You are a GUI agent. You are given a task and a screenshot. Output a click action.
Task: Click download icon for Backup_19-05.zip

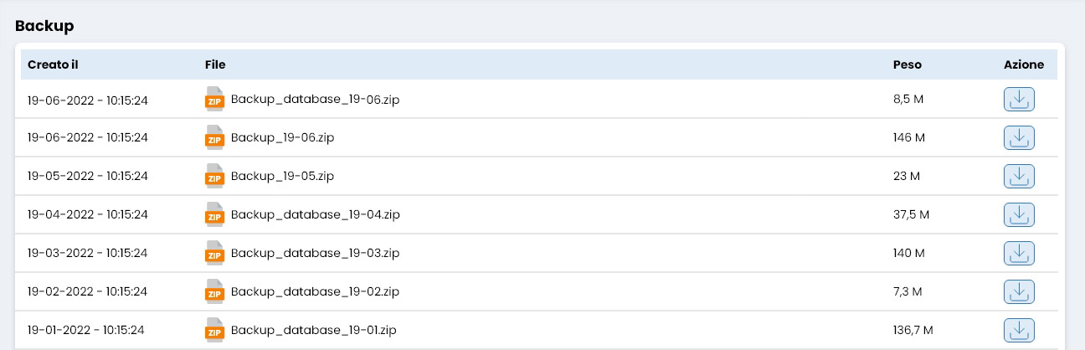coord(1019,177)
